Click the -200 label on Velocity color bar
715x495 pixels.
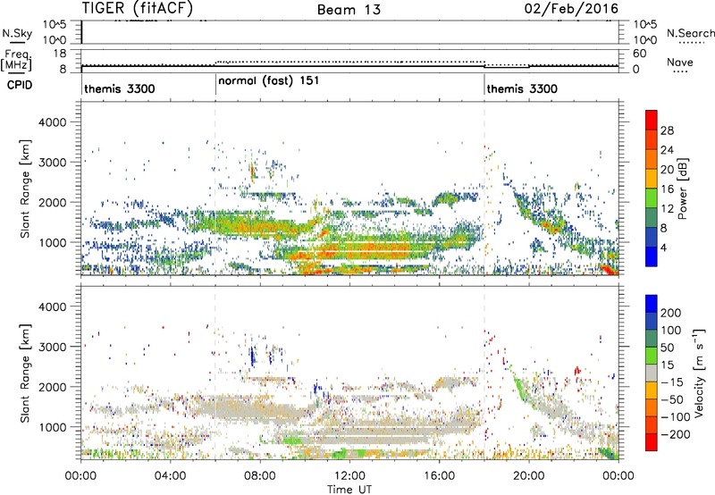(676, 435)
